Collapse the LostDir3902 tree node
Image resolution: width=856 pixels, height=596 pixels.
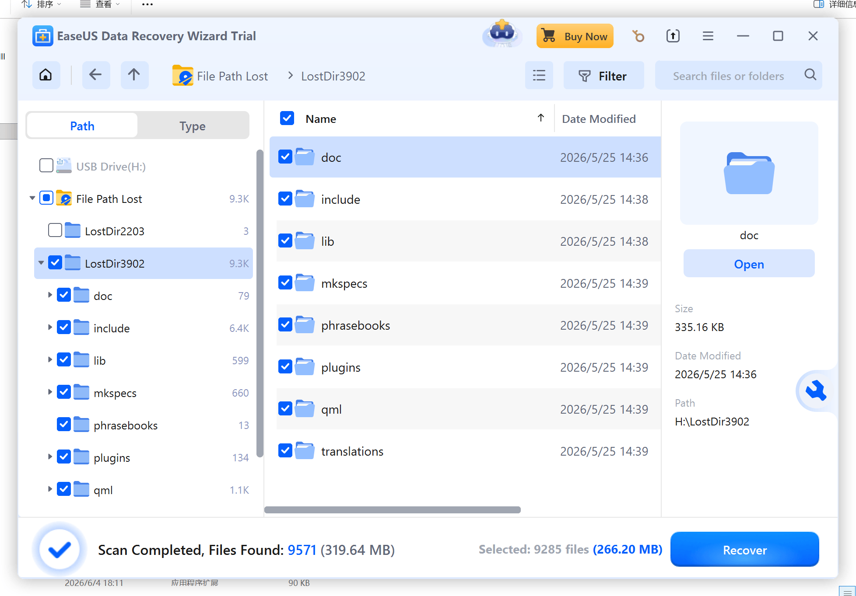pyautogui.click(x=41, y=263)
